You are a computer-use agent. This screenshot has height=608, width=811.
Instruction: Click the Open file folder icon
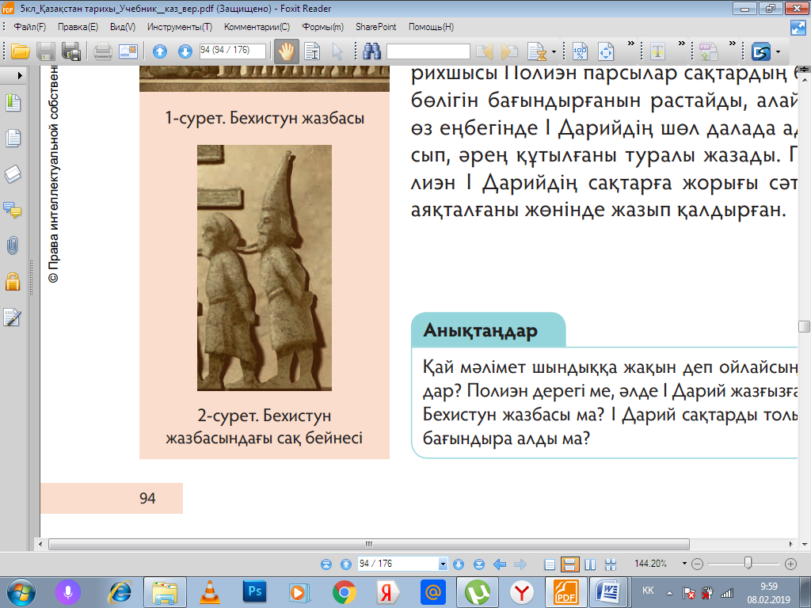pos(21,51)
